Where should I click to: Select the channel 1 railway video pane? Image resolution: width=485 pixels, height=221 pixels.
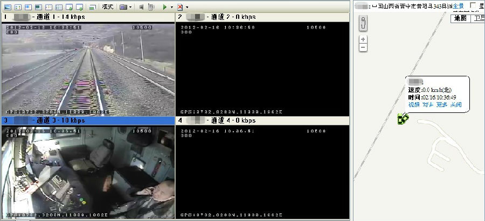pos(88,67)
